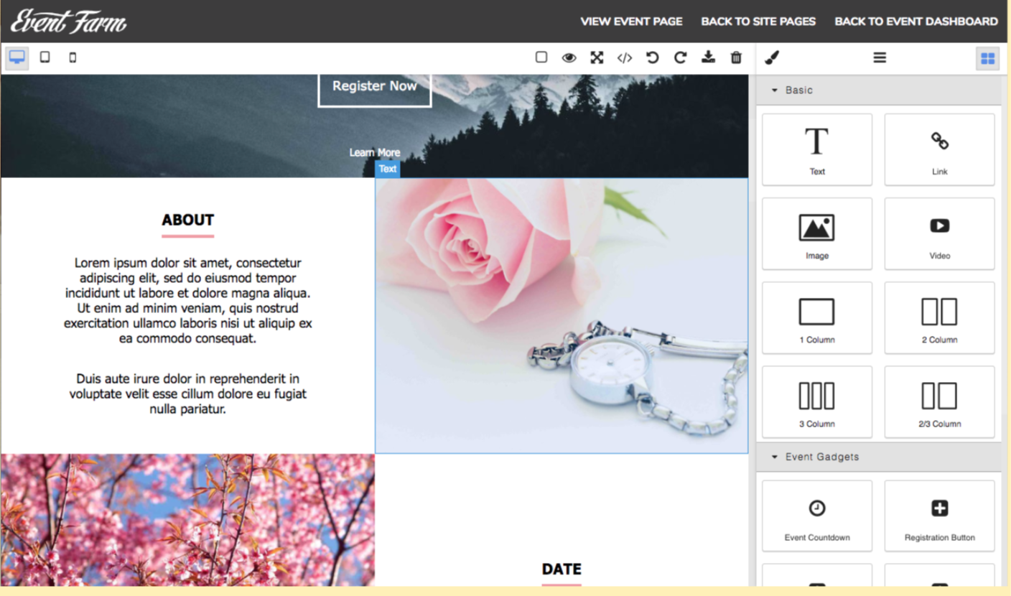This screenshot has height=596, width=1011.
Task: Collapse the Event Gadgets section
Action: click(x=879, y=457)
